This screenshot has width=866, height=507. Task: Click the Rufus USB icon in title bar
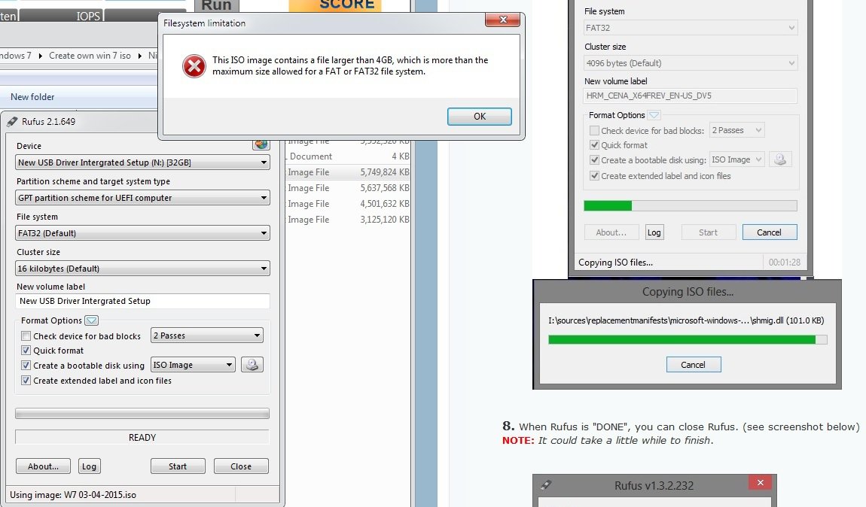(12, 121)
